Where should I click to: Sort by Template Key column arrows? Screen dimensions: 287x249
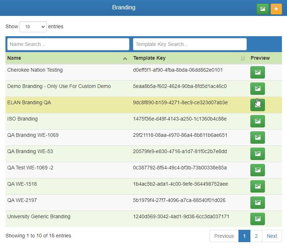243,58
